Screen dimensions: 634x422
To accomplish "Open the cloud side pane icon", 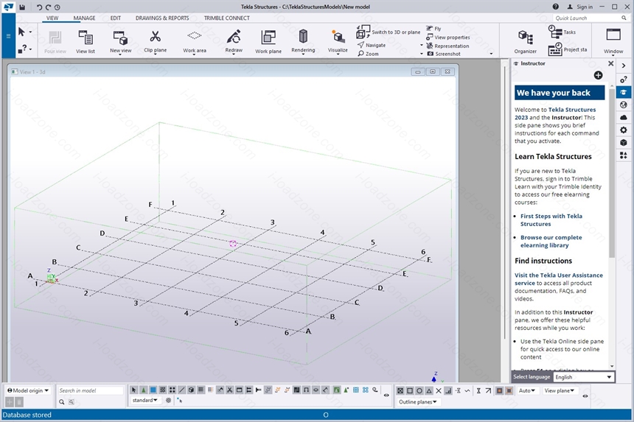I will tap(624, 118).
